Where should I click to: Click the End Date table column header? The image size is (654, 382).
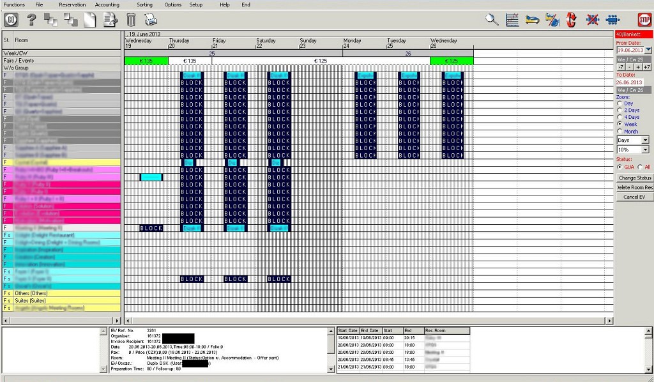[x=370, y=331]
